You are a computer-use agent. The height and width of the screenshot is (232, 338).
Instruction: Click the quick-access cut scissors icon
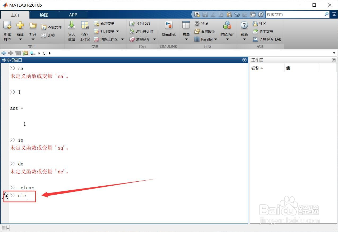[213, 14]
